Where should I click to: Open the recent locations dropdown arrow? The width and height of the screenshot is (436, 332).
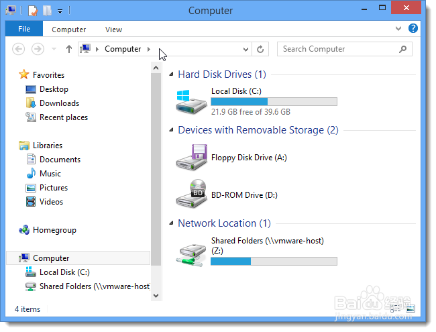(x=54, y=49)
